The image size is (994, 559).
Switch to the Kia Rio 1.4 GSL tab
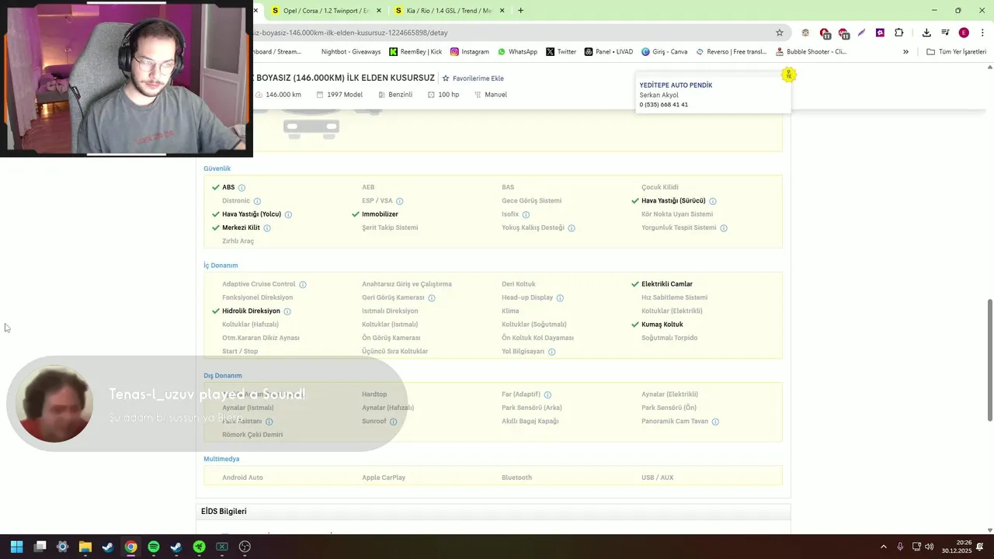click(x=449, y=11)
